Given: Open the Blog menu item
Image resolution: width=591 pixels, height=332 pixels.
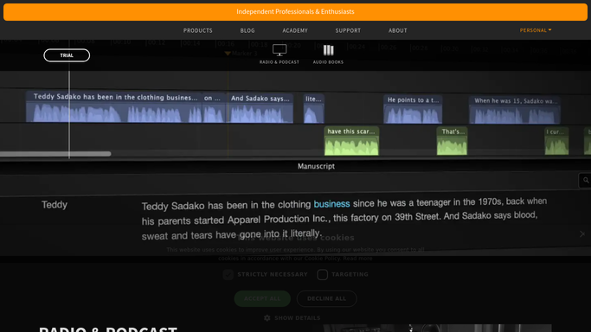Looking at the screenshot, I should (x=247, y=30).
